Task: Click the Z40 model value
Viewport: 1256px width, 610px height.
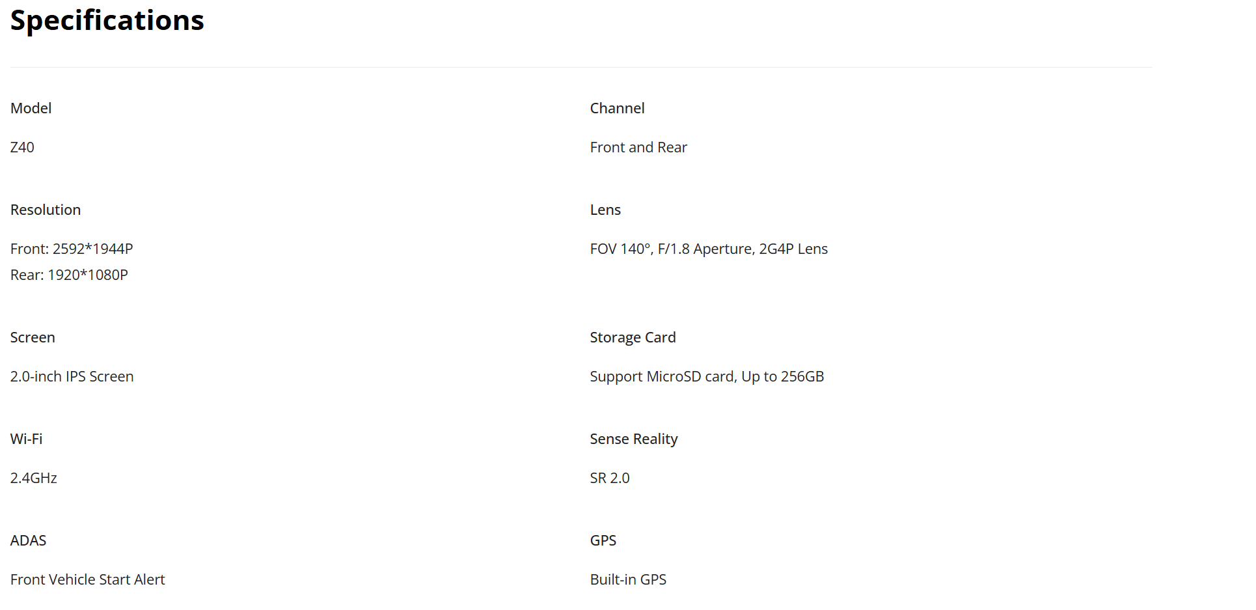Action: coord(22,147)
